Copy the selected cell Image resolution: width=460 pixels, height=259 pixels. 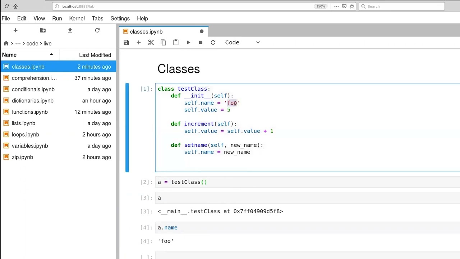163,42
